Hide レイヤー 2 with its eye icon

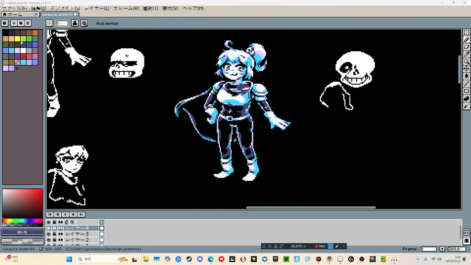coord(49,240)
